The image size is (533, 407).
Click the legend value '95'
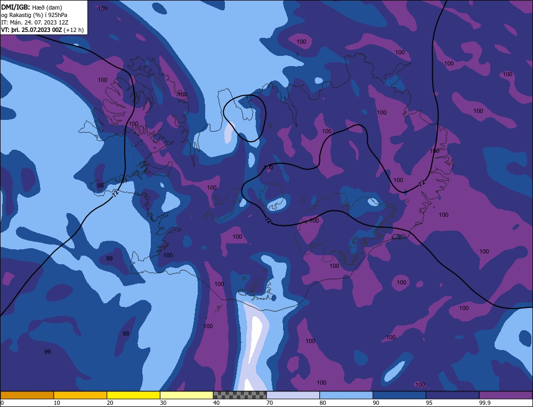429,403
